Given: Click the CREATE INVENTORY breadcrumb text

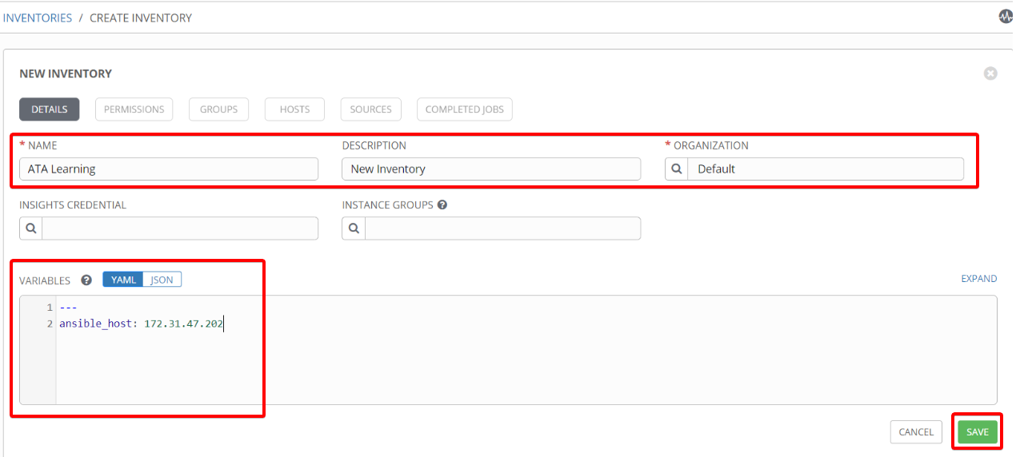Looking at the screenshot, I should tap(141, 18).
